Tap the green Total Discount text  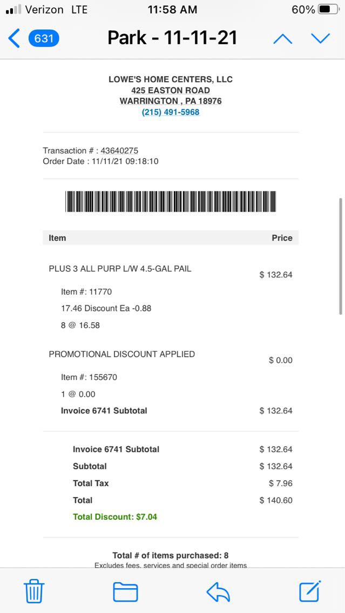tap(115, 517)
